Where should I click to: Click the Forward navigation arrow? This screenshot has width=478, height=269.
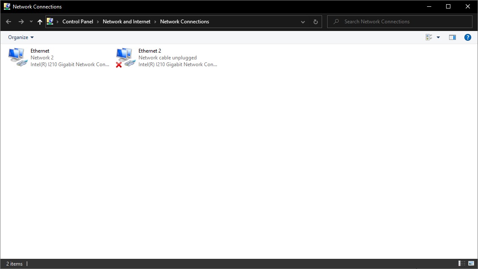click(x=21, y=22)
